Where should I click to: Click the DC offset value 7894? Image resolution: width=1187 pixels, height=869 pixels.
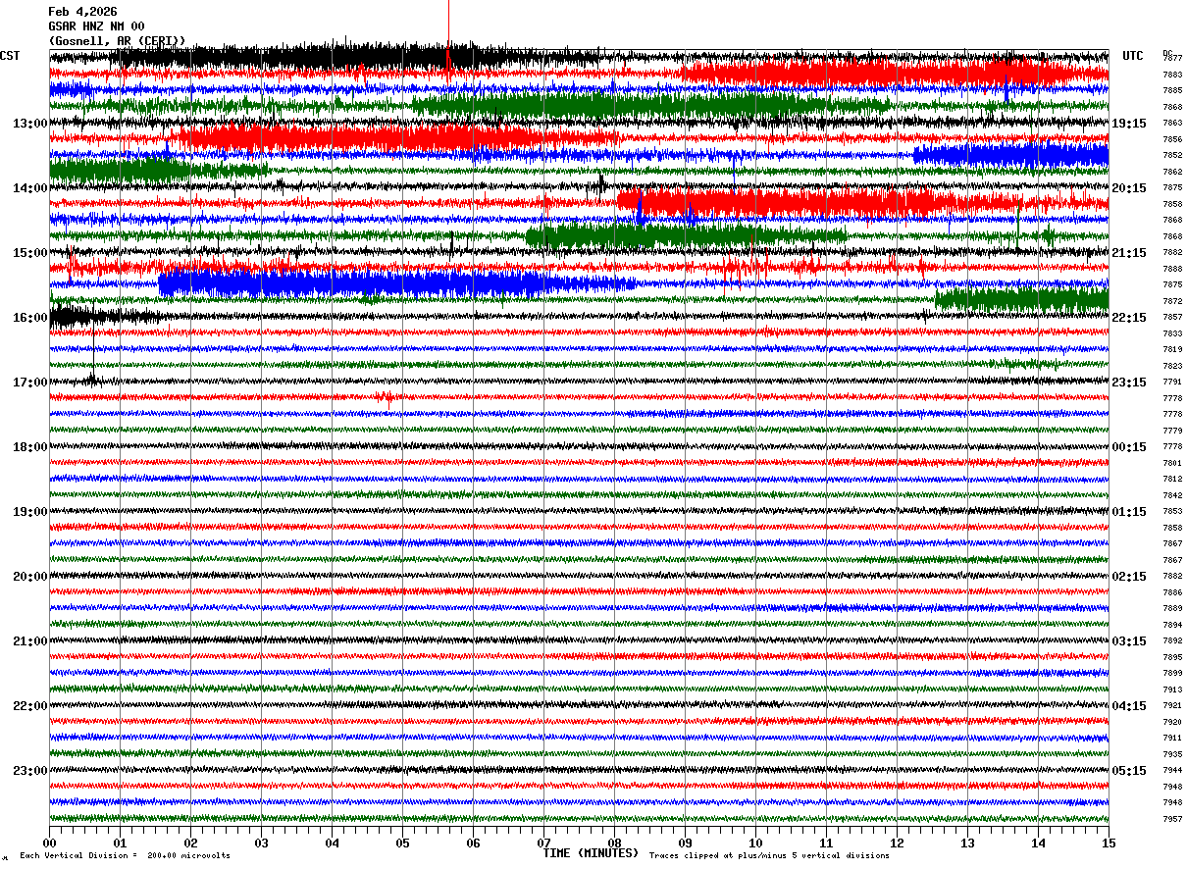point(1172,625)
